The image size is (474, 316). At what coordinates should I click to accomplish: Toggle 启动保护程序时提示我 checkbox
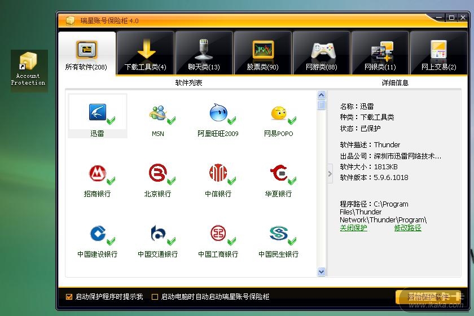tap(69, 297)
